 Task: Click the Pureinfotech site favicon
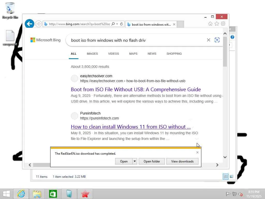click(74, 116)
